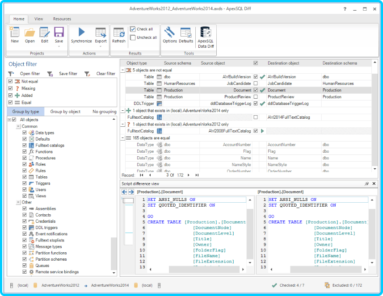
Task: Check the ProductReview row checkbox
Action: point(256,97)
